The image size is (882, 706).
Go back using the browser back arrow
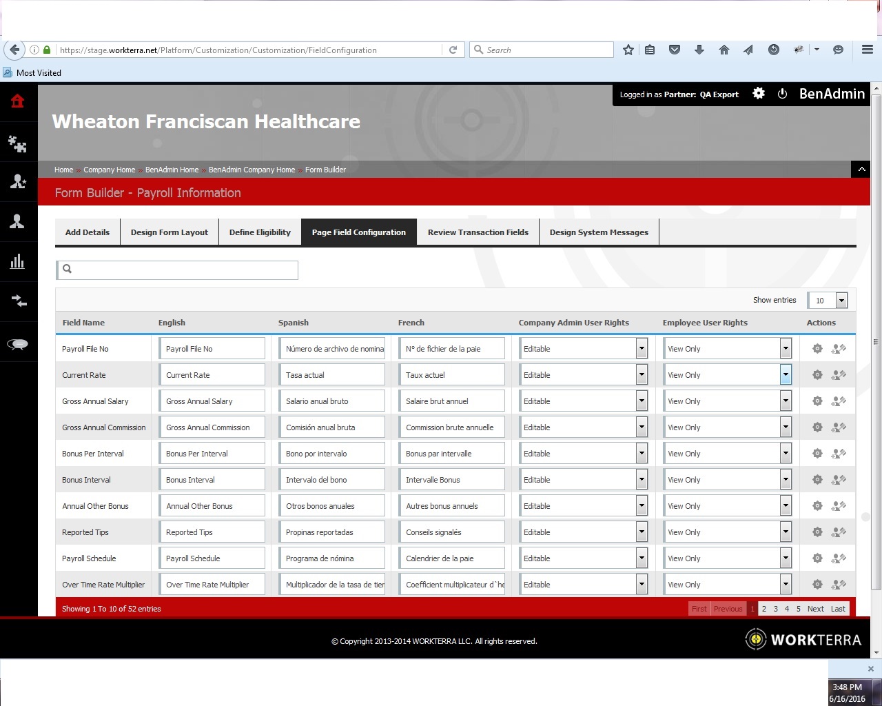14,50
